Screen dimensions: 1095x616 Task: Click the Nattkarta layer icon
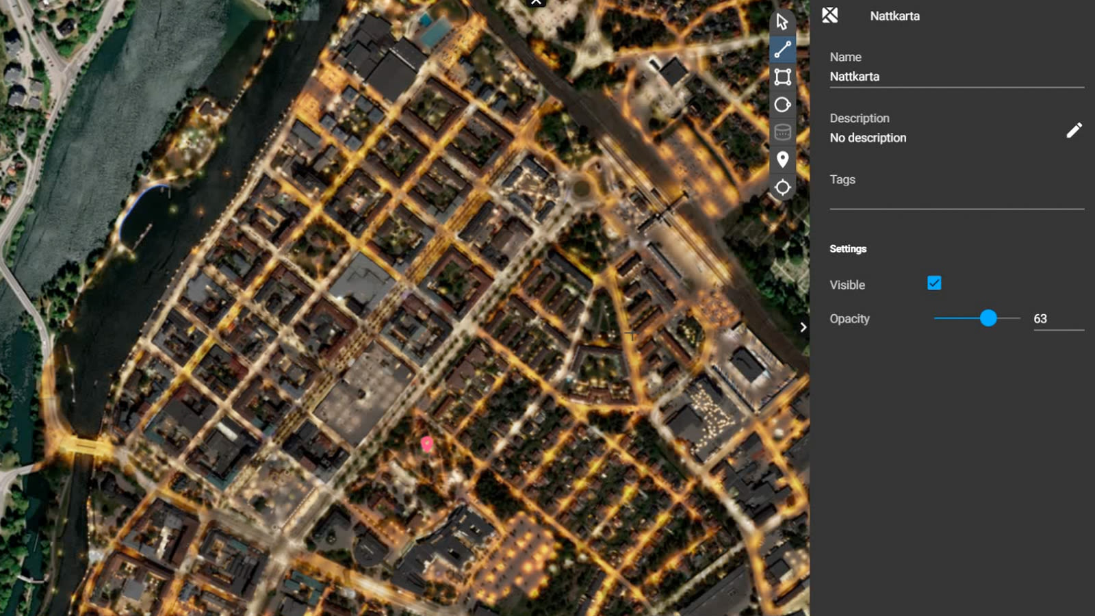click(830, 15)
